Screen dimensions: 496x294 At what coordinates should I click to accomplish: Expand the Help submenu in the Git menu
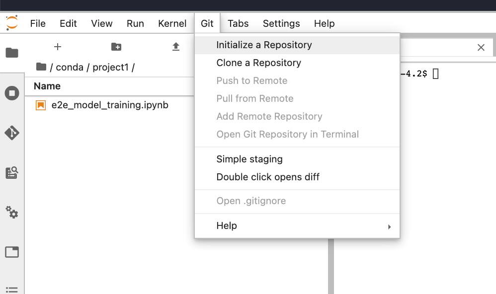pos(227,225)
